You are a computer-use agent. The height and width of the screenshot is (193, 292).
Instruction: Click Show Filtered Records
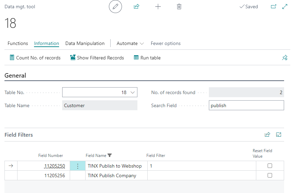click(x=97, y=58)
